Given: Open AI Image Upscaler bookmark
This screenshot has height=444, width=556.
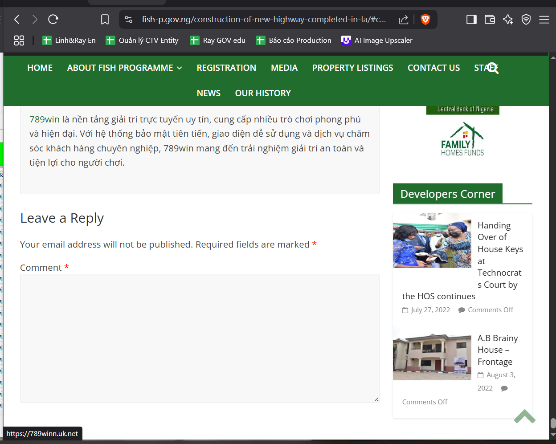Looking at the screenshot, I should pyautogui.click(x=376, y=41).
